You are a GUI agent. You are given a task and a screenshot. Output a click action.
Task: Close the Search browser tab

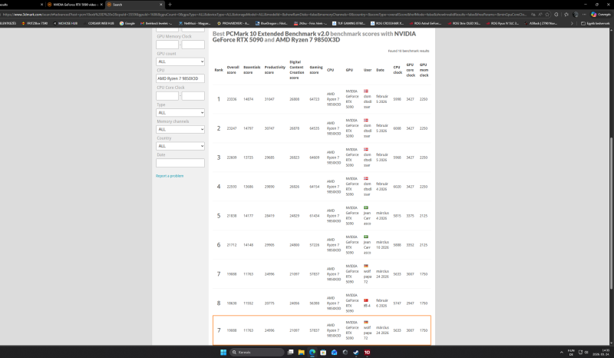click(161, 5)
